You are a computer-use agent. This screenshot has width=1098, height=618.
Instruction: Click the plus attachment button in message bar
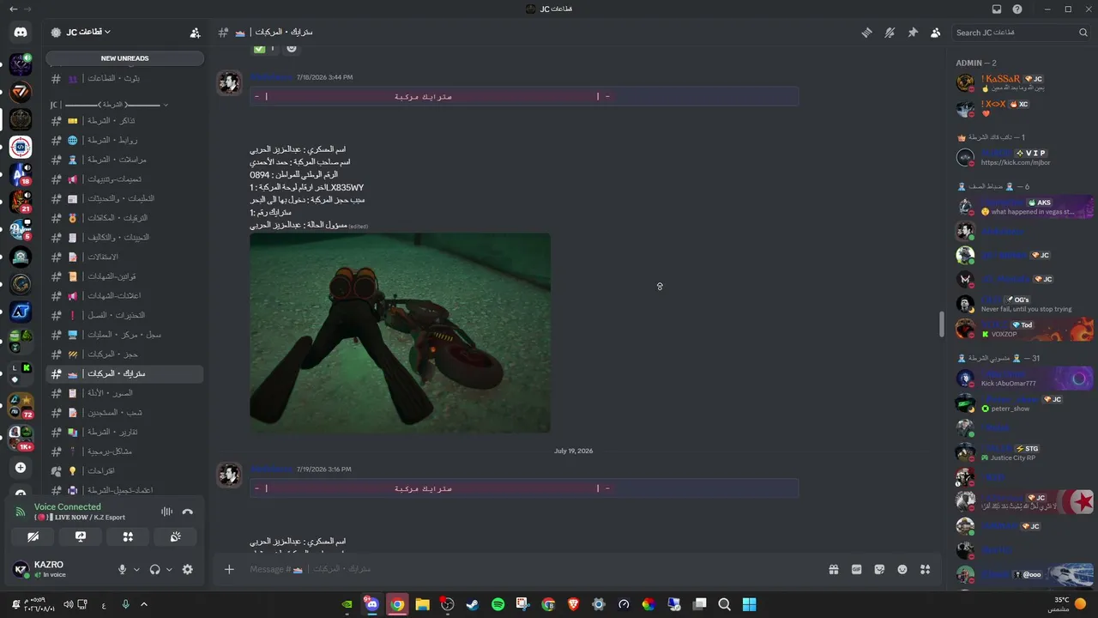229,569
